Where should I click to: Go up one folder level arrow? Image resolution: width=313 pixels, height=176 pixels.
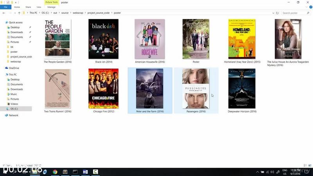[x=19, y=13]
